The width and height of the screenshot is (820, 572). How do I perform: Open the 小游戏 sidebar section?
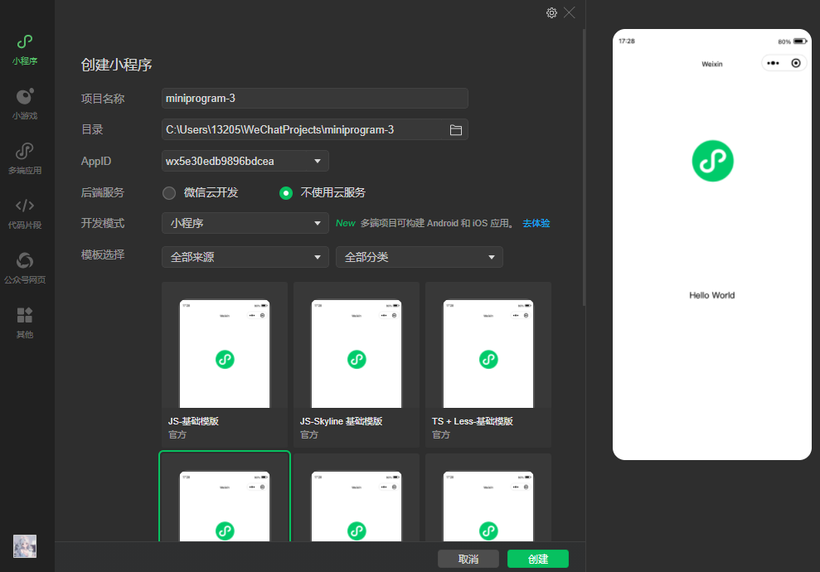coord(25,104)
